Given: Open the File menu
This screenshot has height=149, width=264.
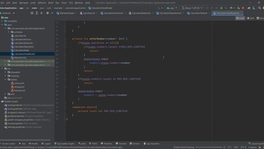Looking at the screenshot, I should tap(2, 3).
